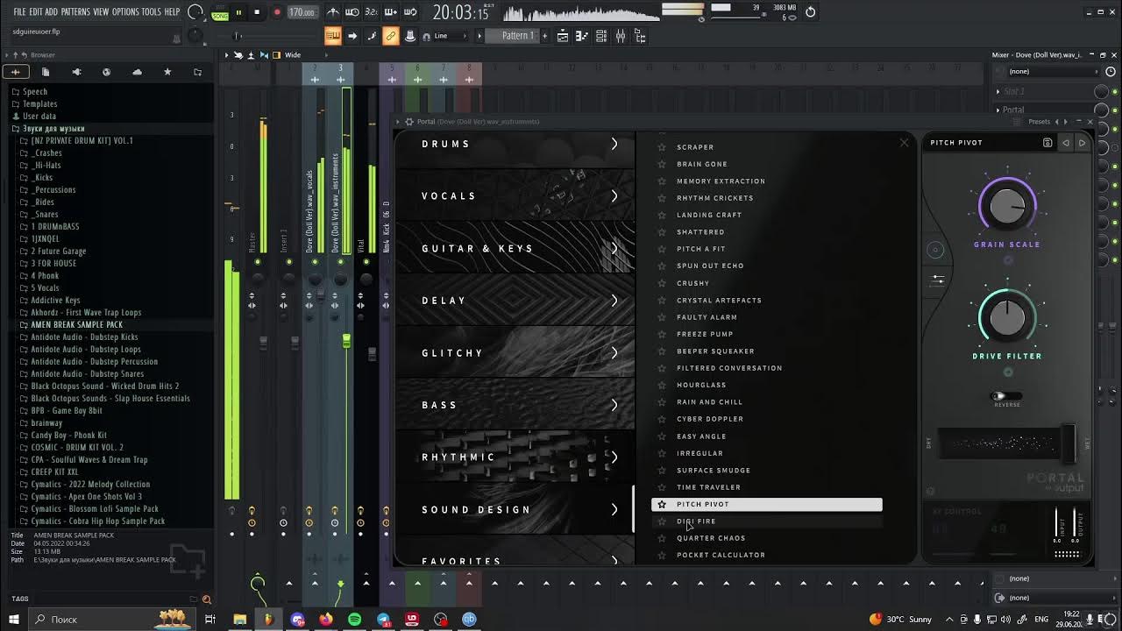Toggle the orange pattern/step edit icon
Viewport: 1122px width, 631px height.
click(x=333, y=36)
